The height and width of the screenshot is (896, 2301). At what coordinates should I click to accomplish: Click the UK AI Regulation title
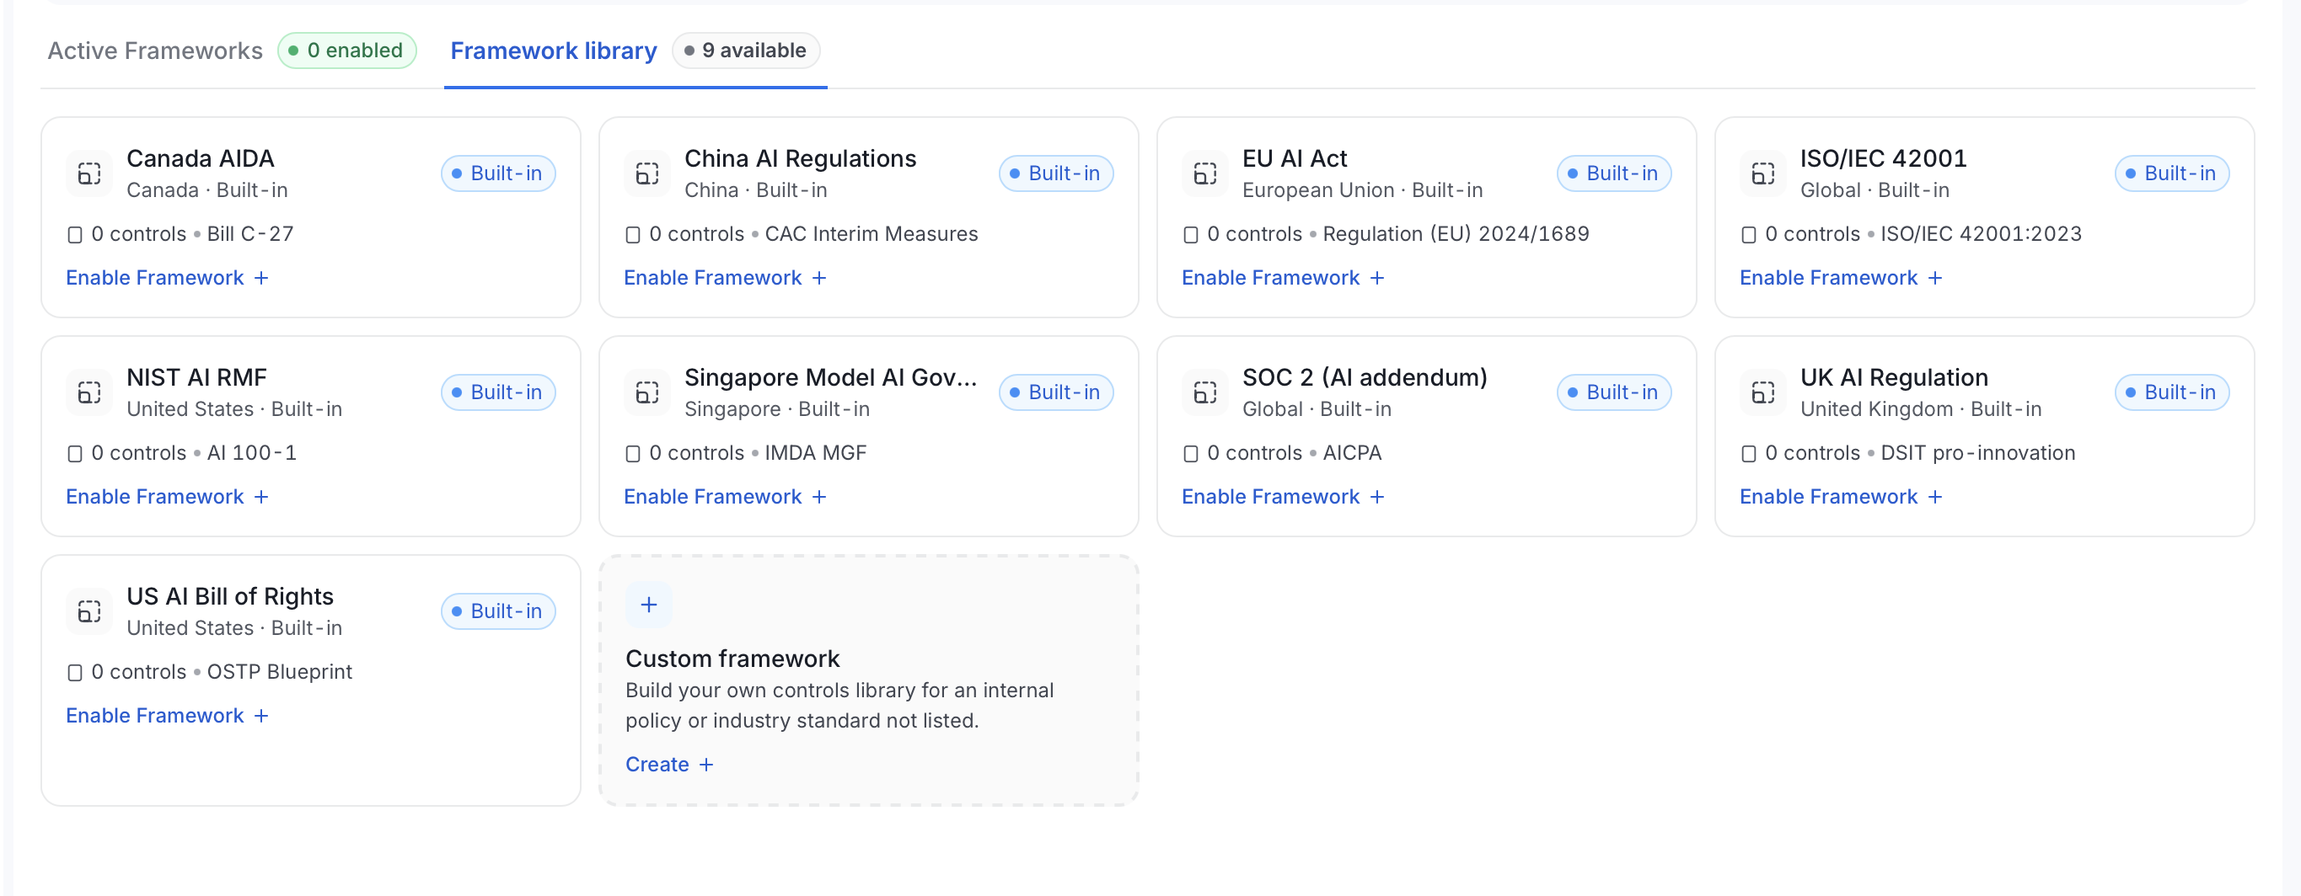click(x=1894, y=377)
